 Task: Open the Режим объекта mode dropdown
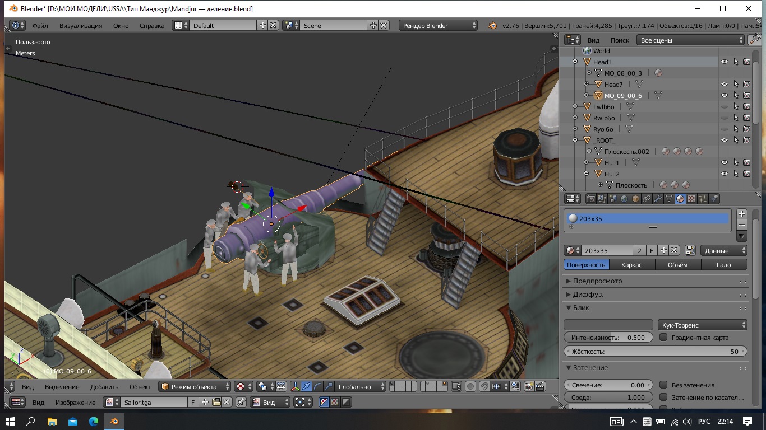[x=195, y=387]
